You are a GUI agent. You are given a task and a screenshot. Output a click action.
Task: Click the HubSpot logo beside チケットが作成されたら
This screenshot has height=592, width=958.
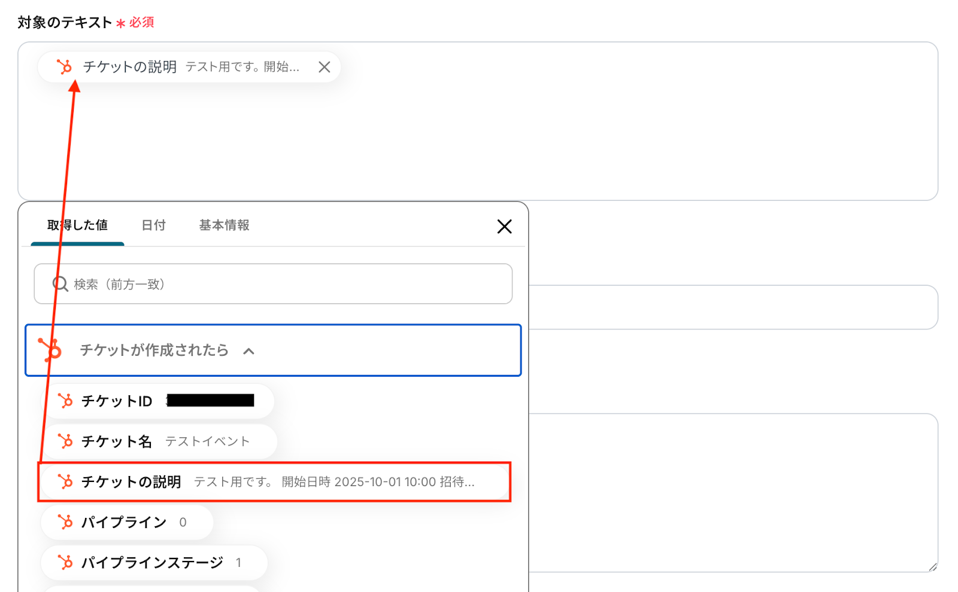click(50, 350)
